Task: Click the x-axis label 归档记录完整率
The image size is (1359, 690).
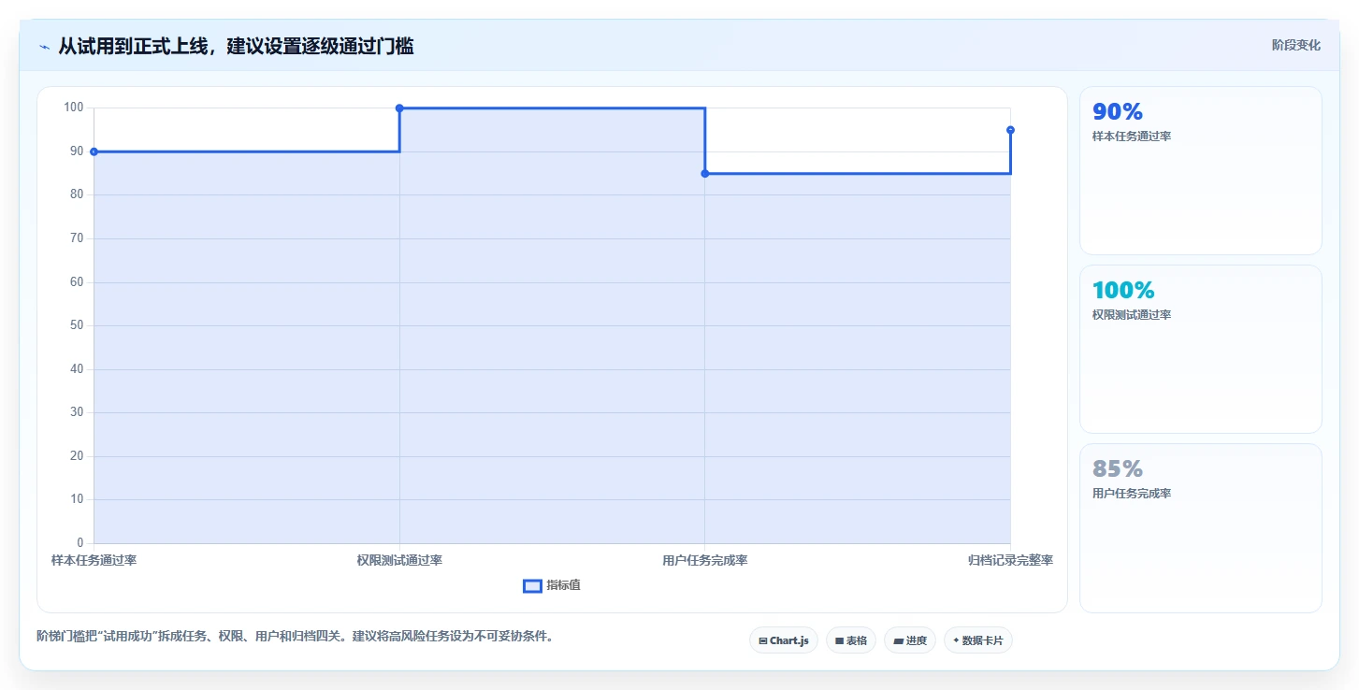Action: coord(1010,560)
